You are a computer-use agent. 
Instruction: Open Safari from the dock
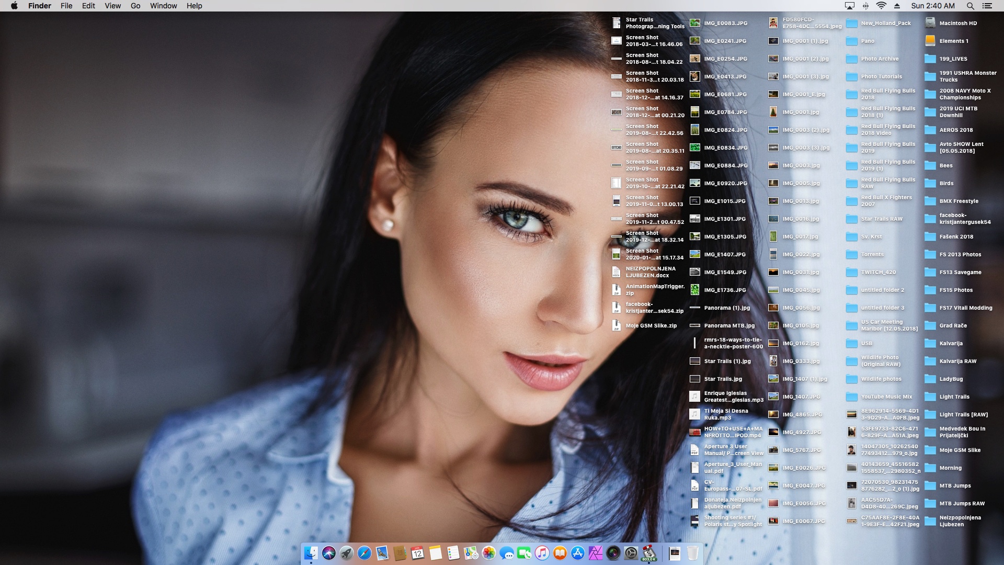(x=364, y=553)
